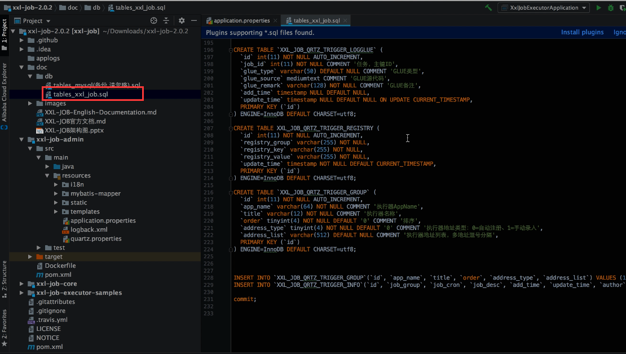Select the XXL-JOB官方文档.md file

click(x=75, y=121)
